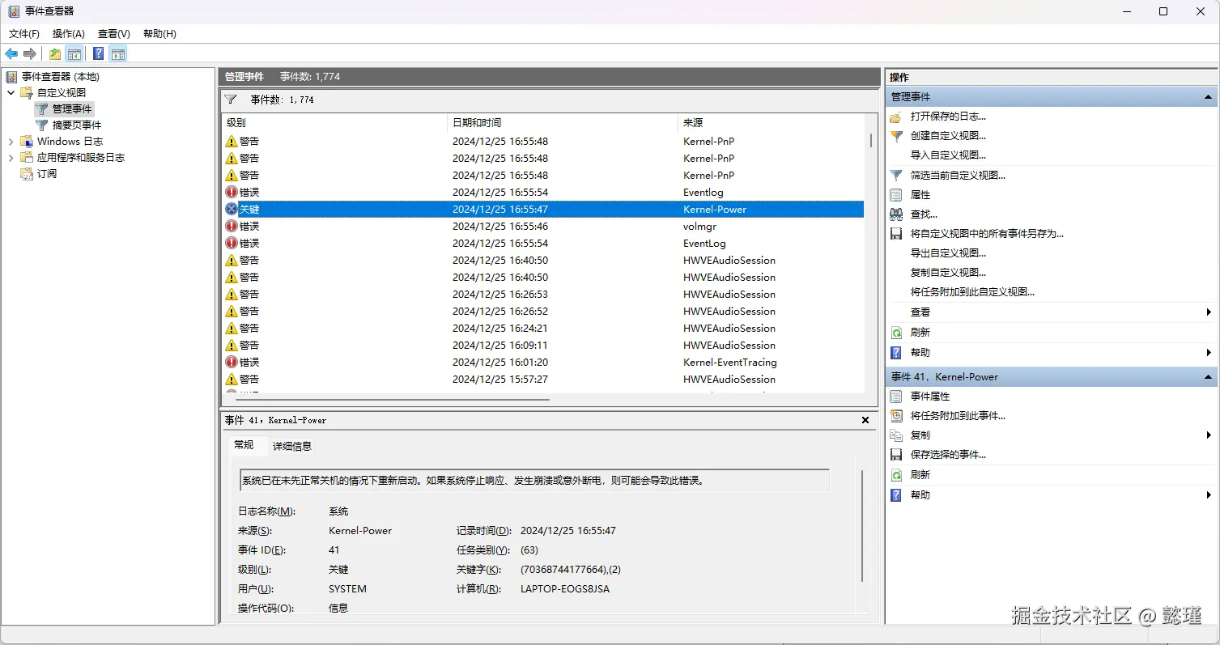This screenshot has width=1220, height=645.
Task: Sort by the 级别 column header
Action: (334, 123)
